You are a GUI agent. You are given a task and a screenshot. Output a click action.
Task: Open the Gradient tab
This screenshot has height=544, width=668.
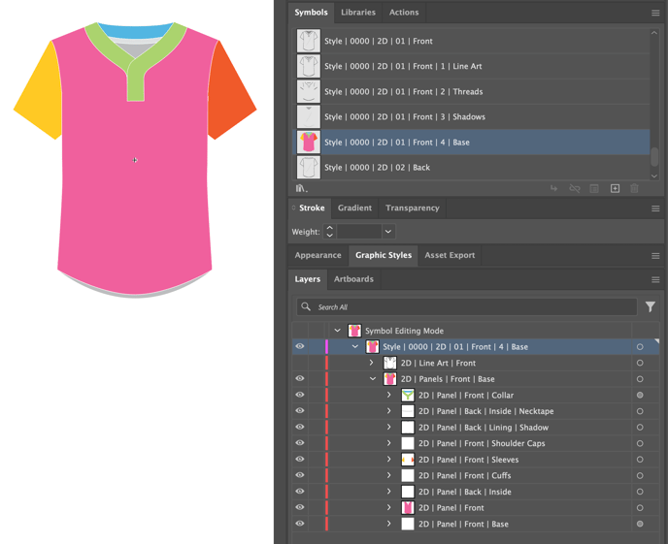[354, 208]
